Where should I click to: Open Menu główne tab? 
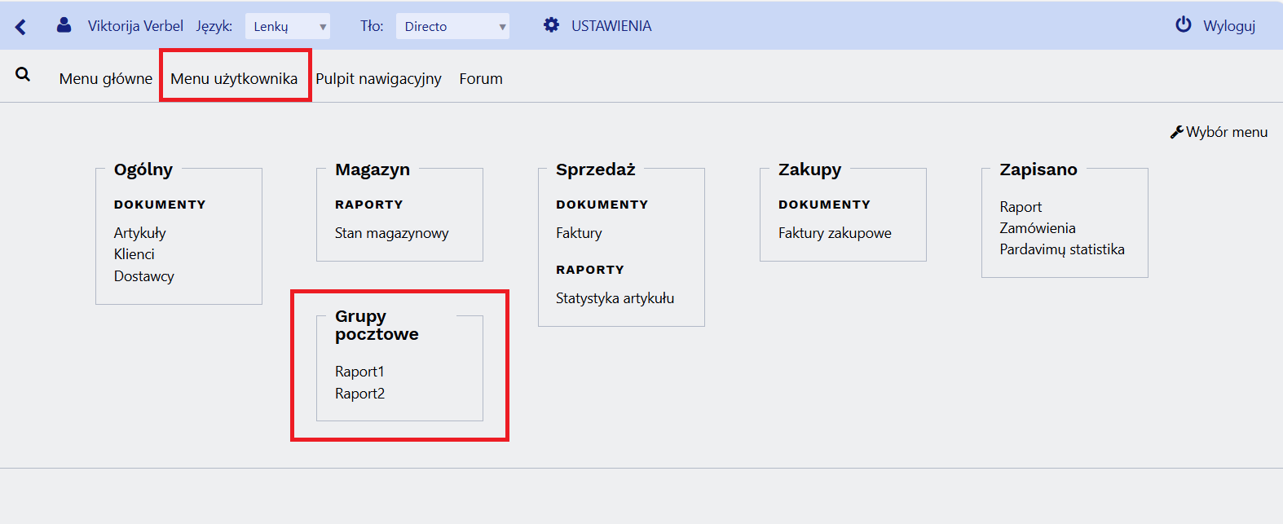coord(106,79)
